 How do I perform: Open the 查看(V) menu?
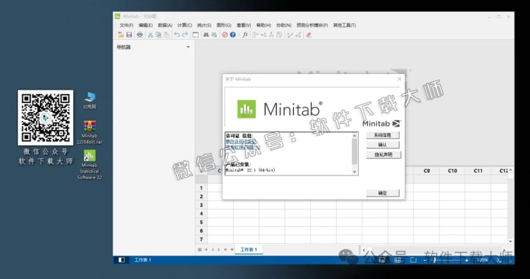[244, 25]
